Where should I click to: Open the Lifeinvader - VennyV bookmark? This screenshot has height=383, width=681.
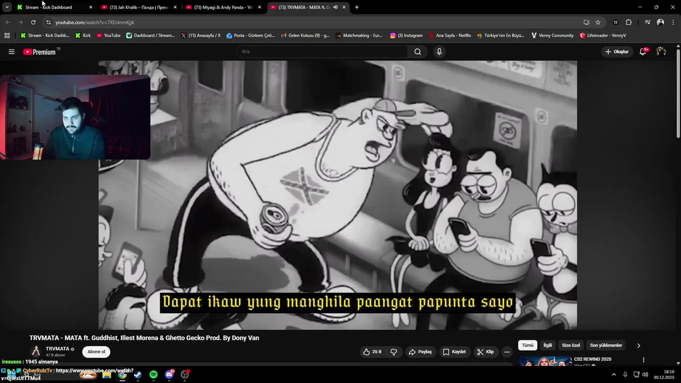click(x=603, y=36)
